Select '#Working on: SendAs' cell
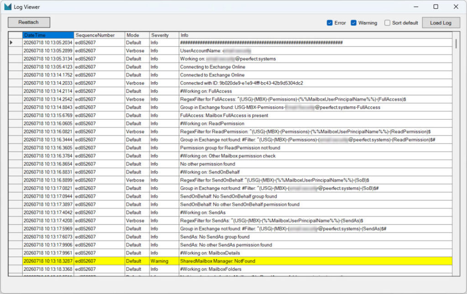 click(x=316, y=213)
